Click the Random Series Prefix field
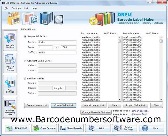Viewport: 168px width, 136px height. point(57,83)
